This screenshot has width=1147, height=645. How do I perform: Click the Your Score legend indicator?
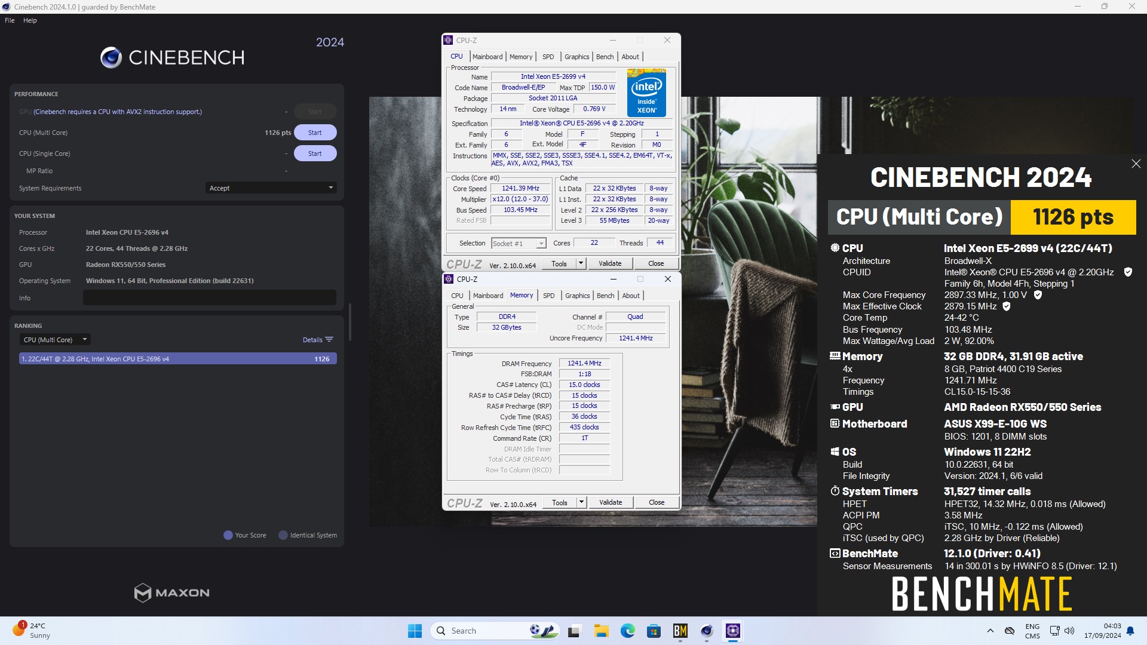point(228,535)
